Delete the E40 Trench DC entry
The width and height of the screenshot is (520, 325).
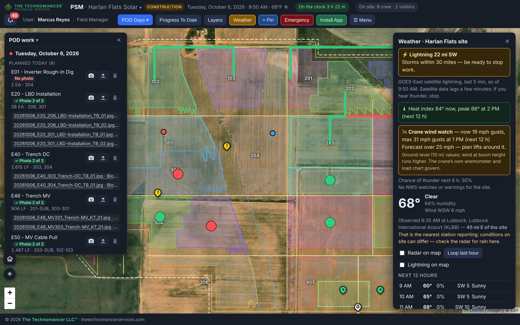point(115,158)
